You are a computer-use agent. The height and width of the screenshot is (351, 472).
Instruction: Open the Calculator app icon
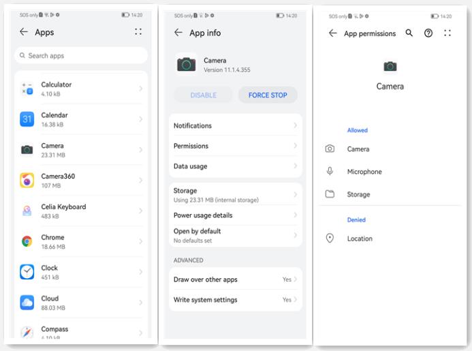coord(27,89)
